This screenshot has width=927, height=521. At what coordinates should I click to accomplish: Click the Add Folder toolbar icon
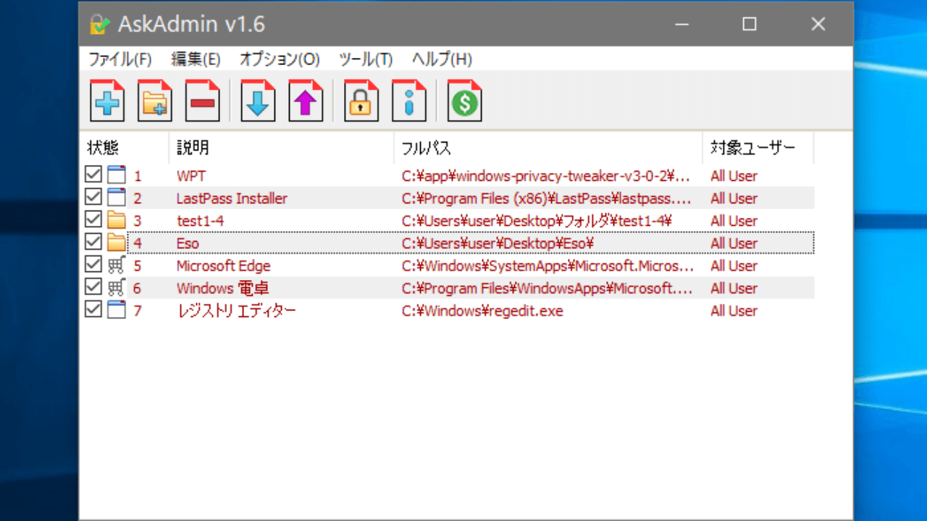pos(155,101)
